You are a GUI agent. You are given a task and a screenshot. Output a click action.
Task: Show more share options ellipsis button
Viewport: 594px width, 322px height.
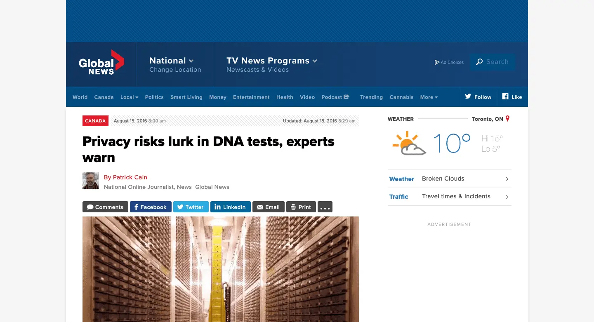[x=325, y=207]
